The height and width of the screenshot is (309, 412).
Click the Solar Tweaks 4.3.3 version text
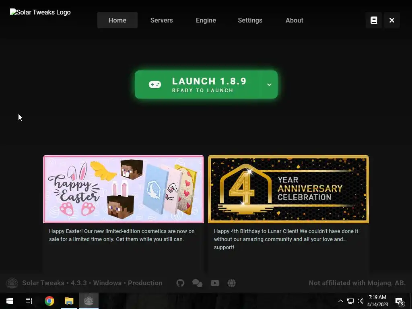pyautogui.click(x=92, y=283)
